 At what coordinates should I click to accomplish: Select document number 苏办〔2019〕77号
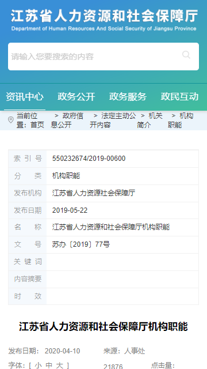coord(81,244)
